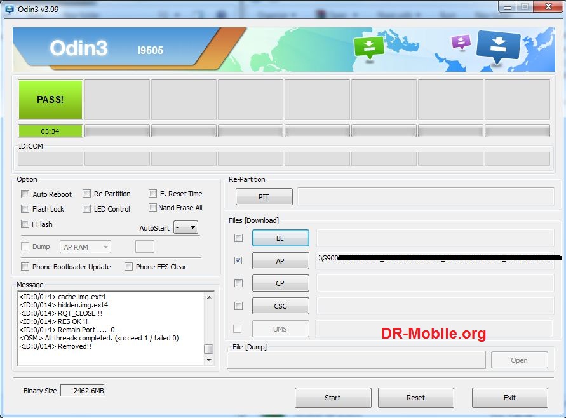Image resolution: width=566 pixels, height=418 pixels.
Task: Click the Odin3 app icon in title bar
Action: pyautogui.click(x=10, y=9)
